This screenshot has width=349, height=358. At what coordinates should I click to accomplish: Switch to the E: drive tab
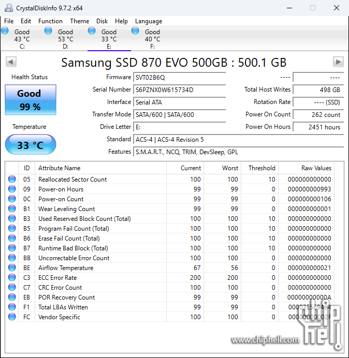coord(109,39)
